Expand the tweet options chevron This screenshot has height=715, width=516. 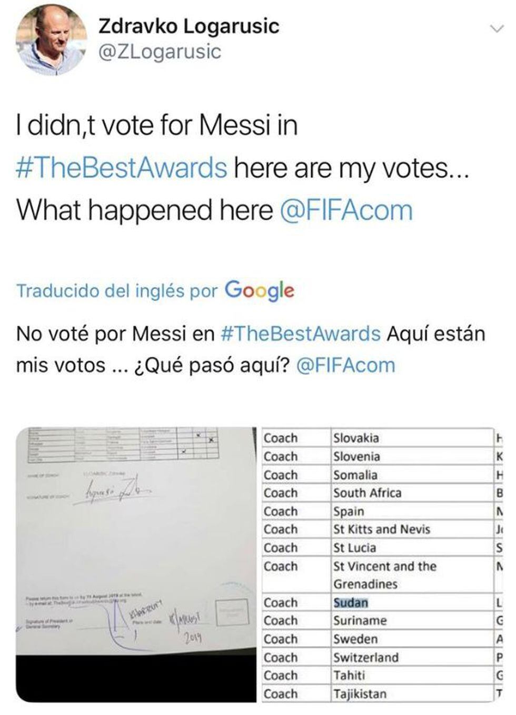[497, 28]
